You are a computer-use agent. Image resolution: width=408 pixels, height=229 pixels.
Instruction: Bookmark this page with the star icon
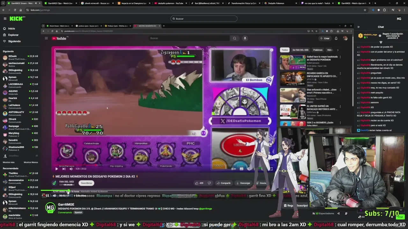365,10
